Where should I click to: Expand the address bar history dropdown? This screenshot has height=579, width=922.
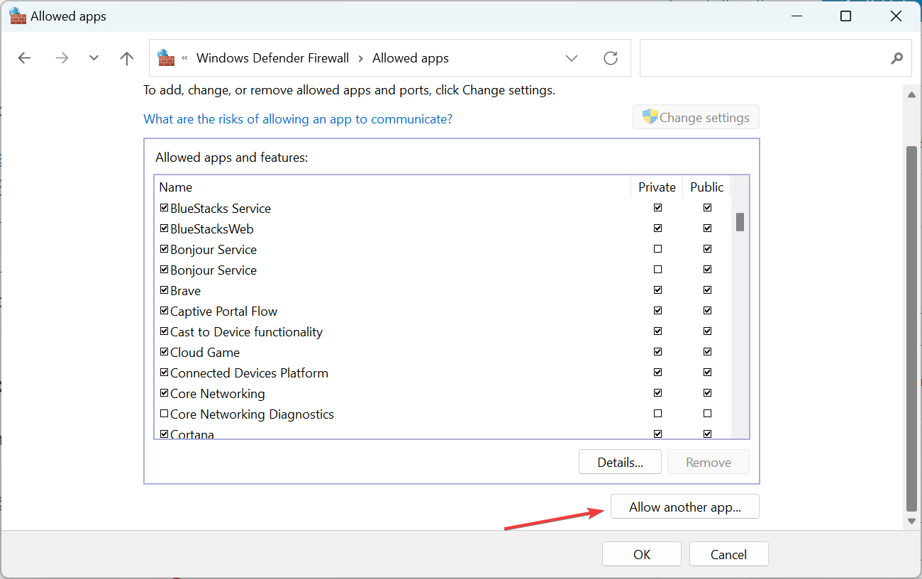coord(572,58)
